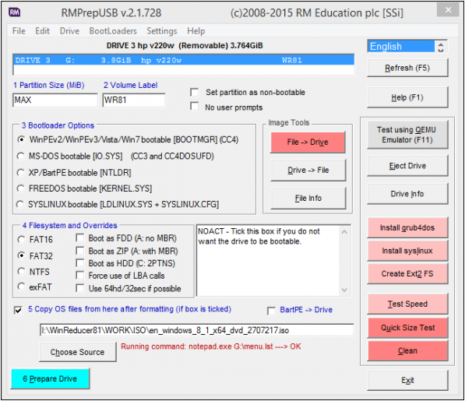Tick Set partition as non-bootable
This screenshot has height=401, width=465.
[x=195, y=92]
